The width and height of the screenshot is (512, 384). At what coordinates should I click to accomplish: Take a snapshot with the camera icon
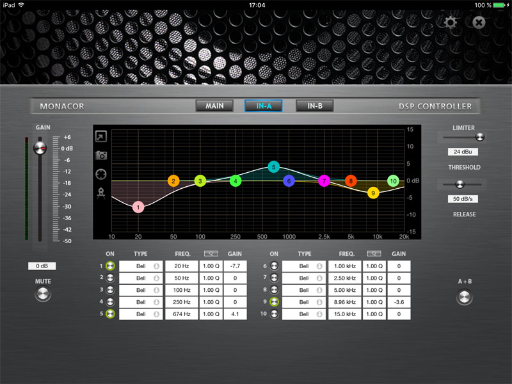click(101, 155)
